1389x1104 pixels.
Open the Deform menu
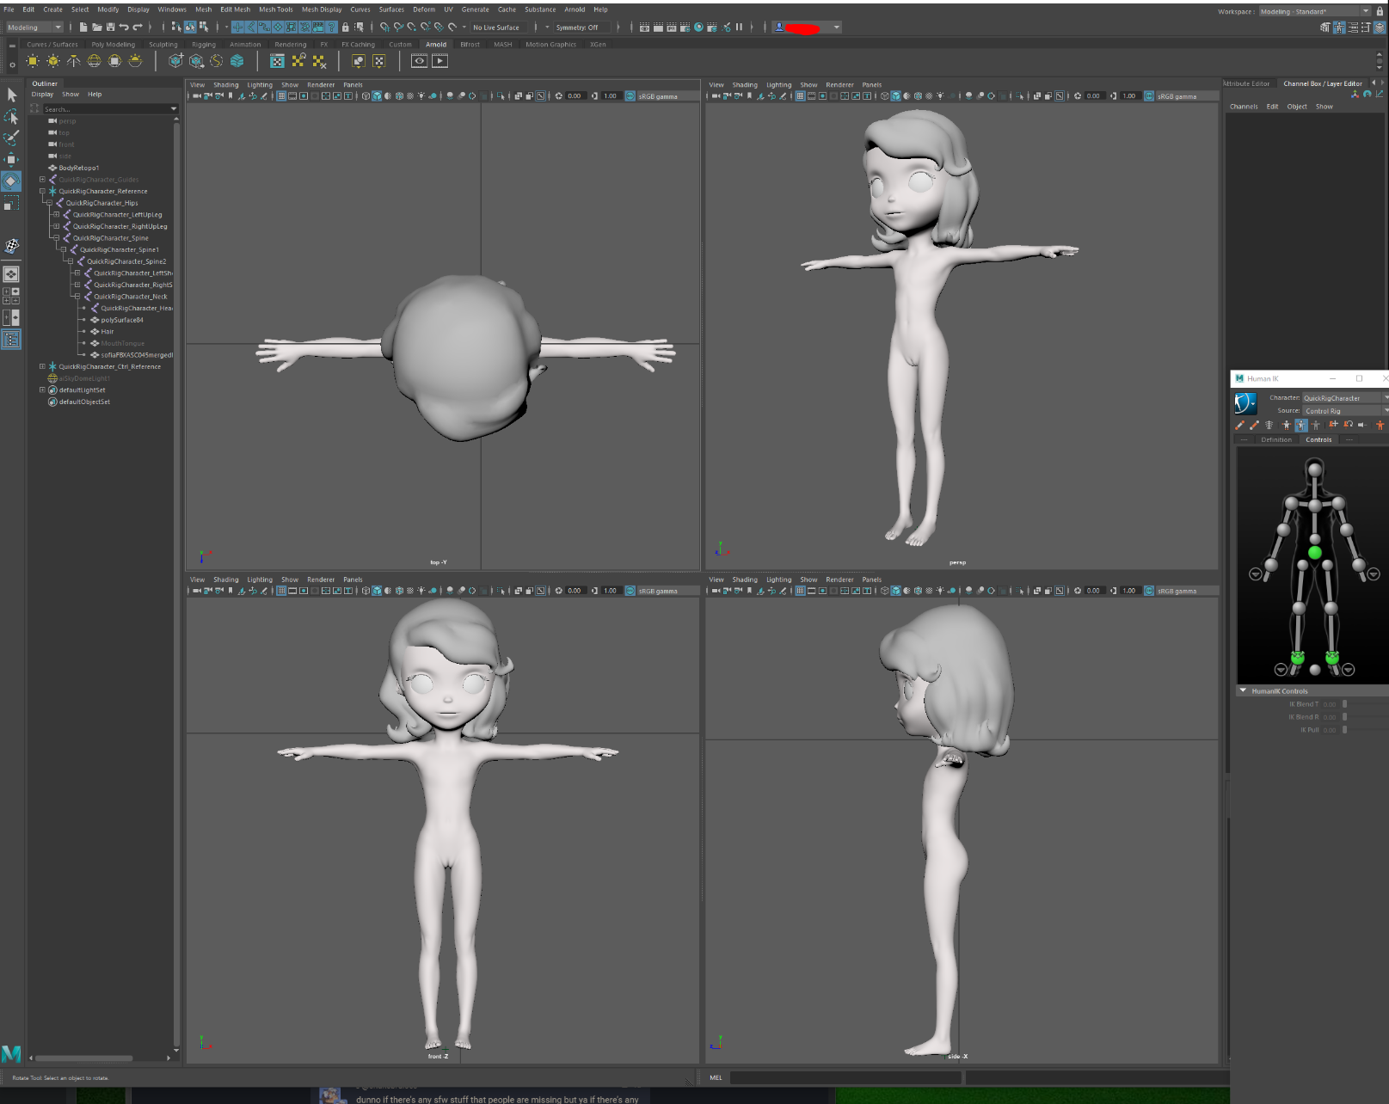(424, 9)
